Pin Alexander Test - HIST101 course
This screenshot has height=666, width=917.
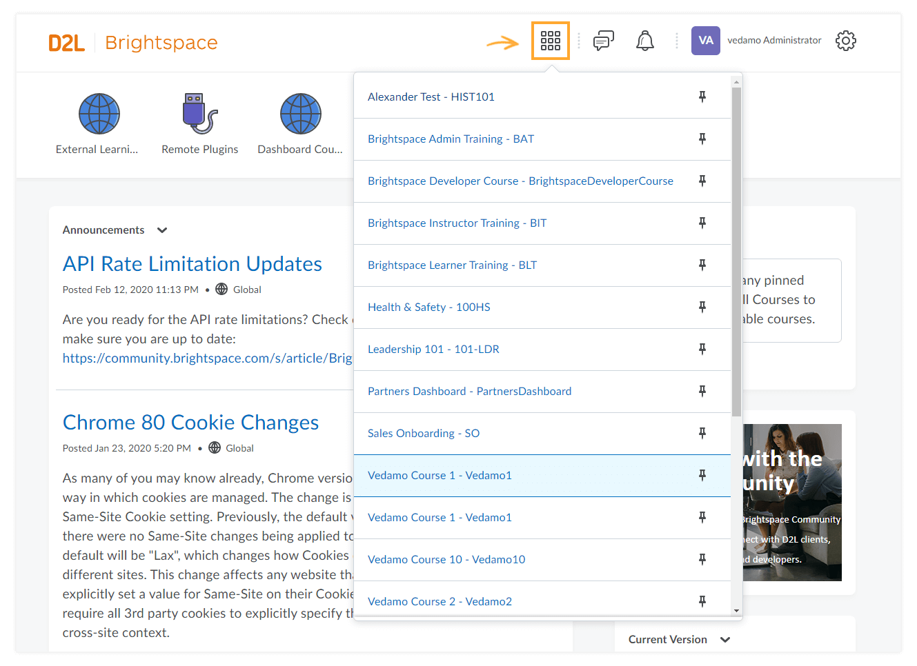[702, 97]
